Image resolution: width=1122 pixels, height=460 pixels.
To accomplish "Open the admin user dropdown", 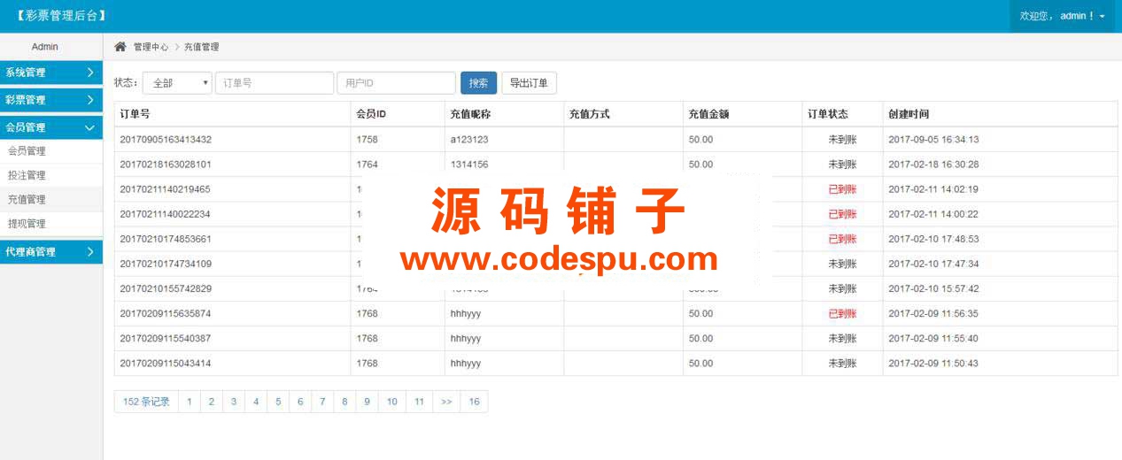I will click(x=1063, y=16).
